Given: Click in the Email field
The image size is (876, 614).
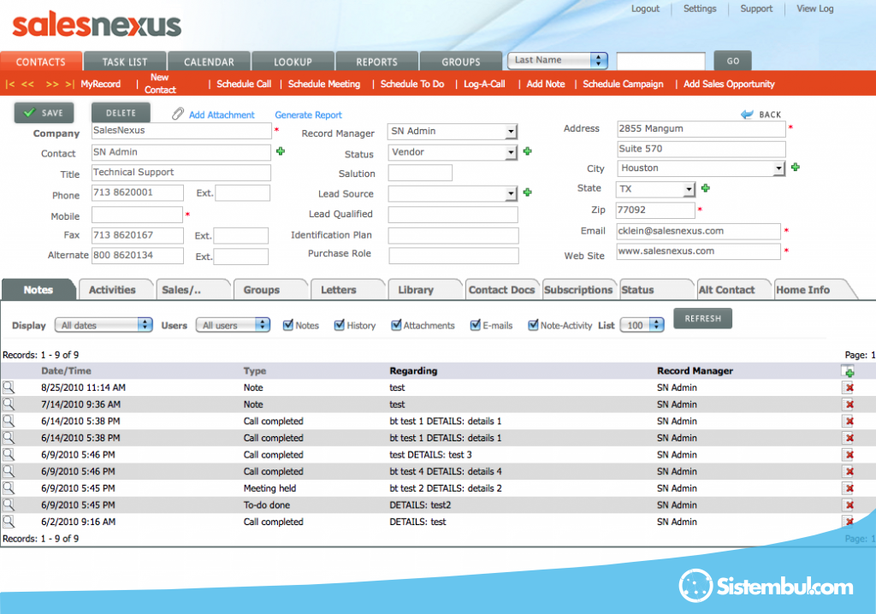Looking at the screenshot, I should [698, 231].
